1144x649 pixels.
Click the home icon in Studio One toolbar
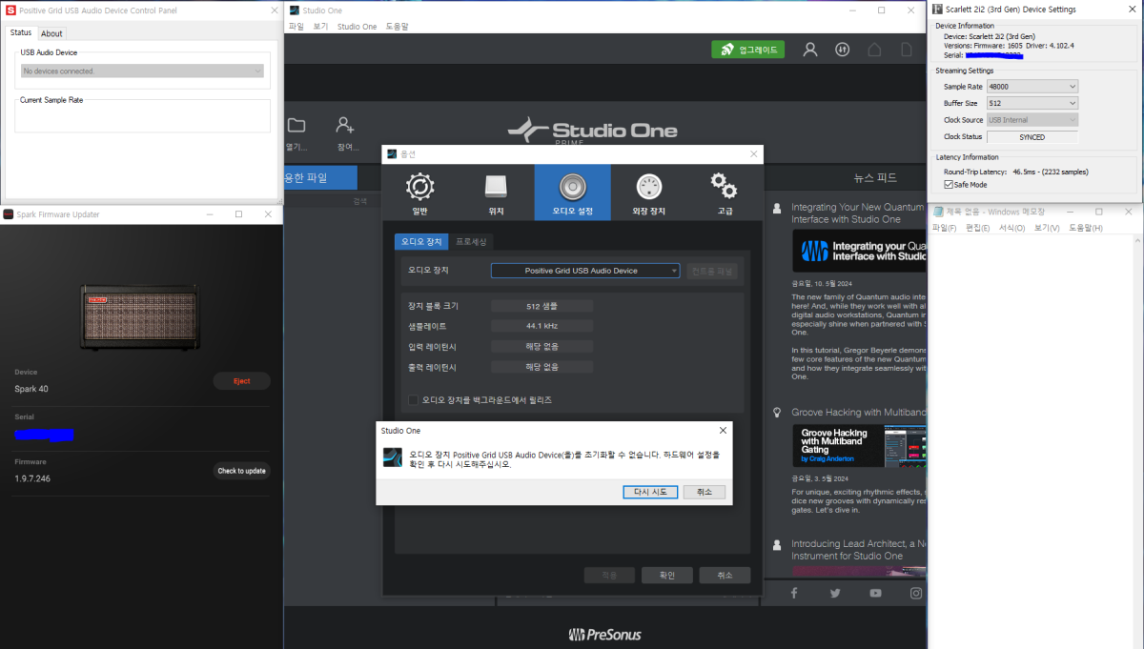874,50
